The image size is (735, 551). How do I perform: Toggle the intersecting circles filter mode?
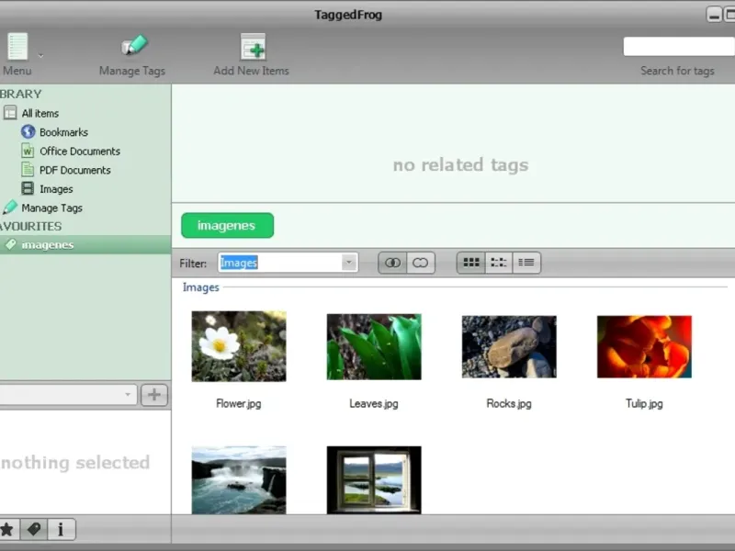(x=392, y=263)
